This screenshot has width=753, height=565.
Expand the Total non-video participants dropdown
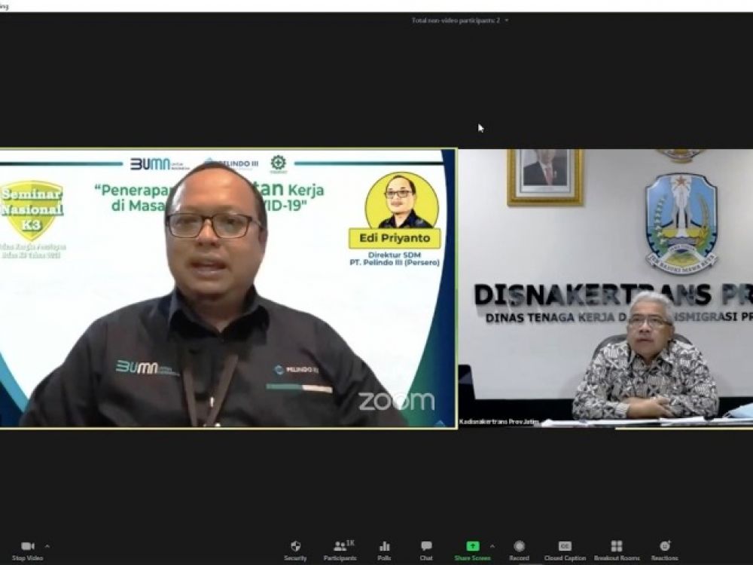coord(507,20)
